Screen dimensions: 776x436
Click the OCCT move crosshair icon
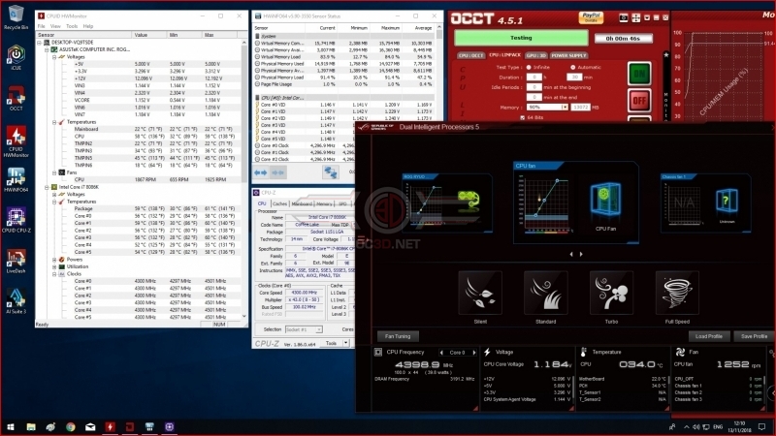636,17
